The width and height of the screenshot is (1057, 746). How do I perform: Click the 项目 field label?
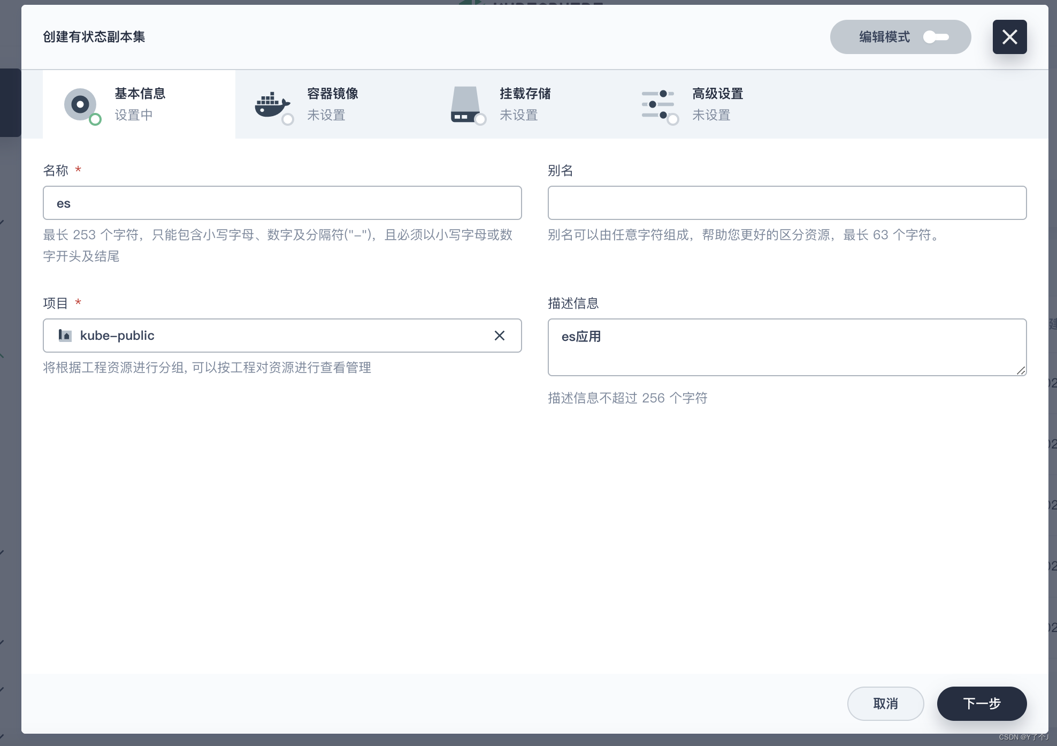tap(56, 303)
